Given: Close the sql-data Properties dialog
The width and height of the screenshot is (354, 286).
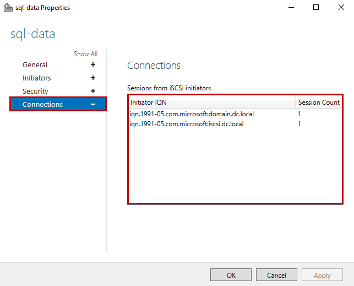Looking at the screenshot, I should [x=341, y=8].
